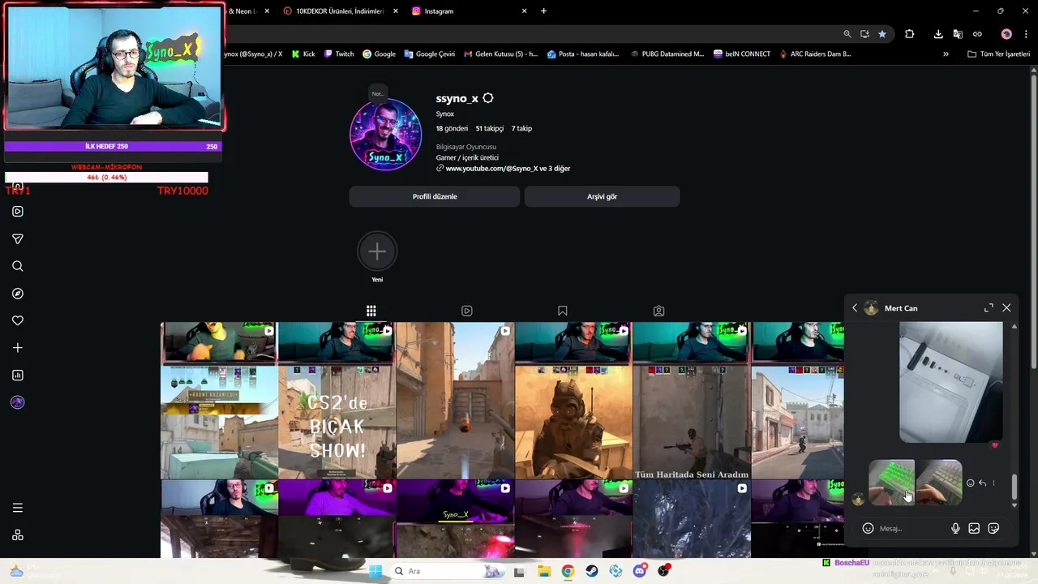Click the 'Profili düzenle' button

[435, 196]
